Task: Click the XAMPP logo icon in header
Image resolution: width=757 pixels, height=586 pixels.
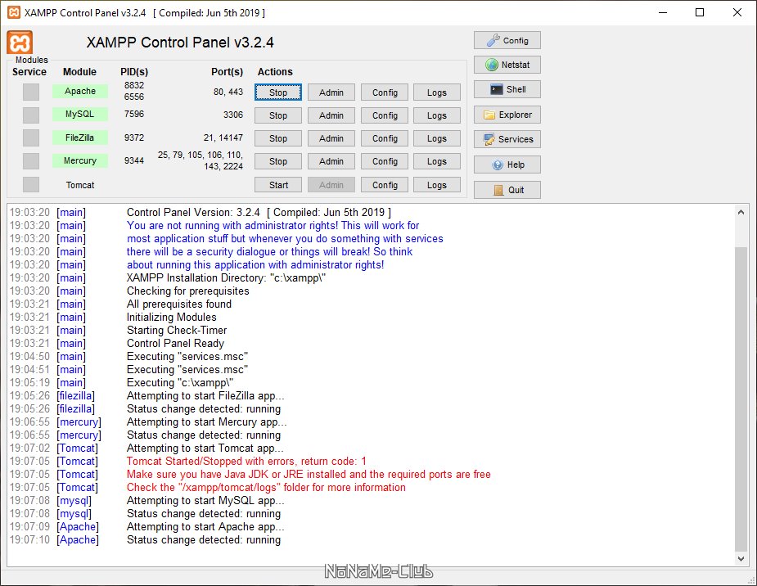Action: point(20,43)
